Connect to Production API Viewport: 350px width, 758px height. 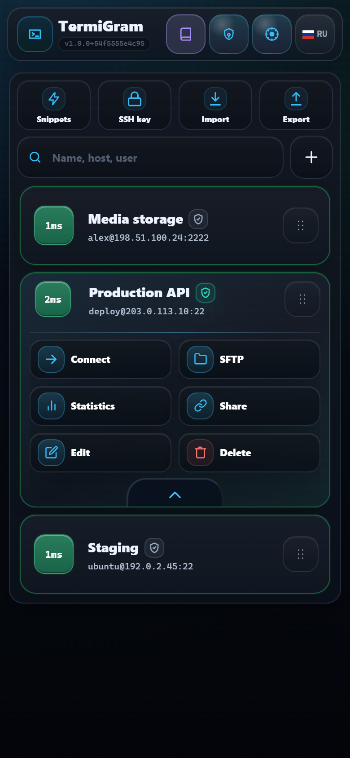[101, 359]
